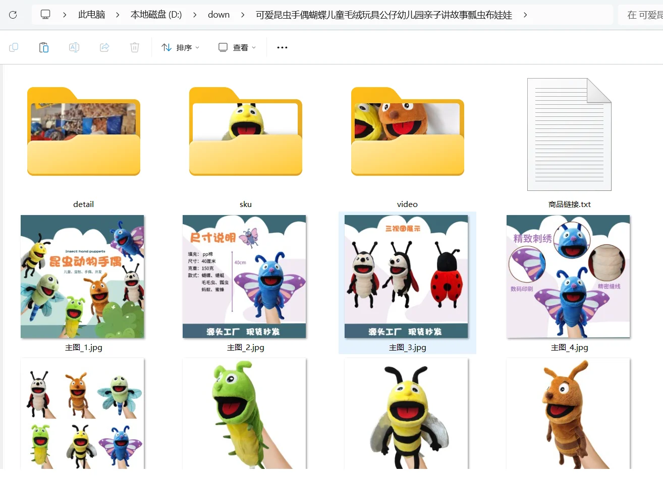This screenshot has width=663, height=481.
Task: Delete the selected 主图_3.jpg using the trash icon
Action: 134,47
